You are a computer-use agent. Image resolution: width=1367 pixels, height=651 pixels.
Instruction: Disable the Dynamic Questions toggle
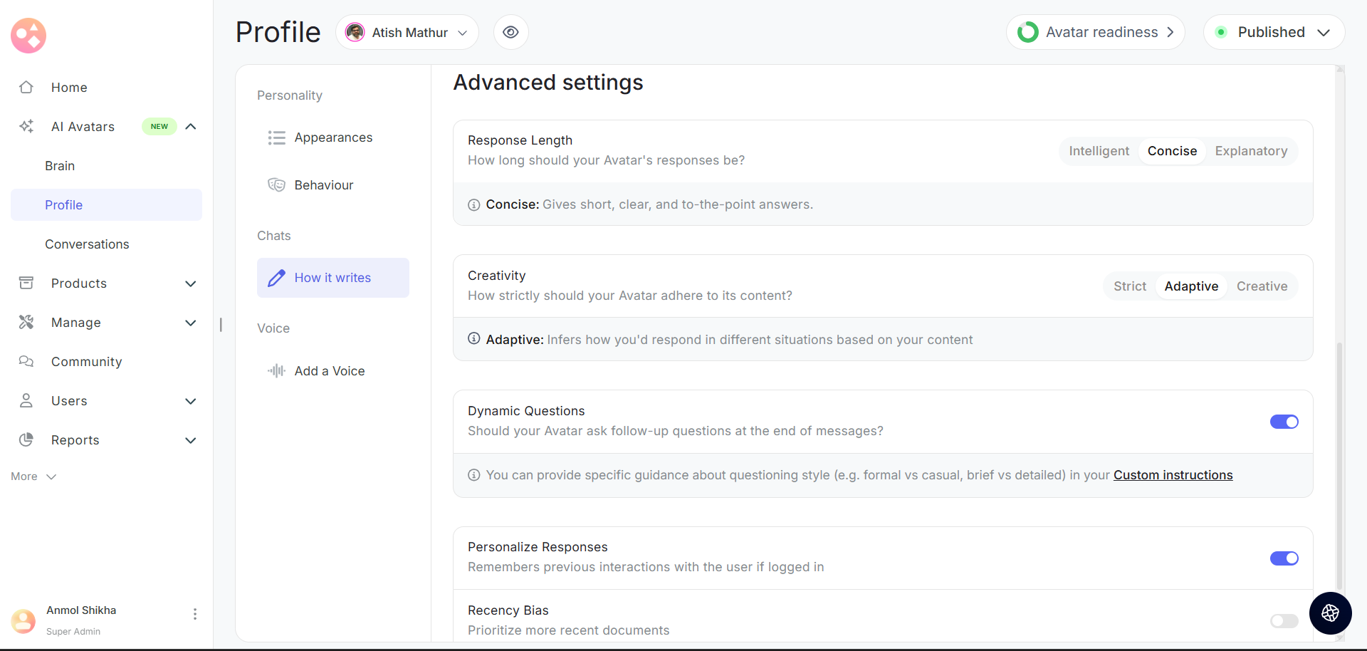(1284, 422)
